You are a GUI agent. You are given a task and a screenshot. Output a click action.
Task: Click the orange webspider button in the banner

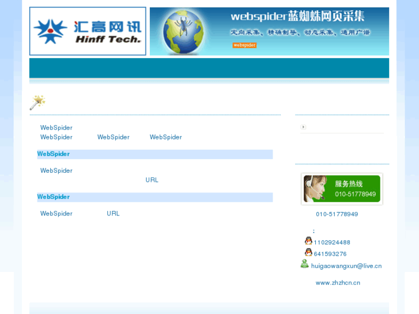pyautogui.click(x=244, y=45)
